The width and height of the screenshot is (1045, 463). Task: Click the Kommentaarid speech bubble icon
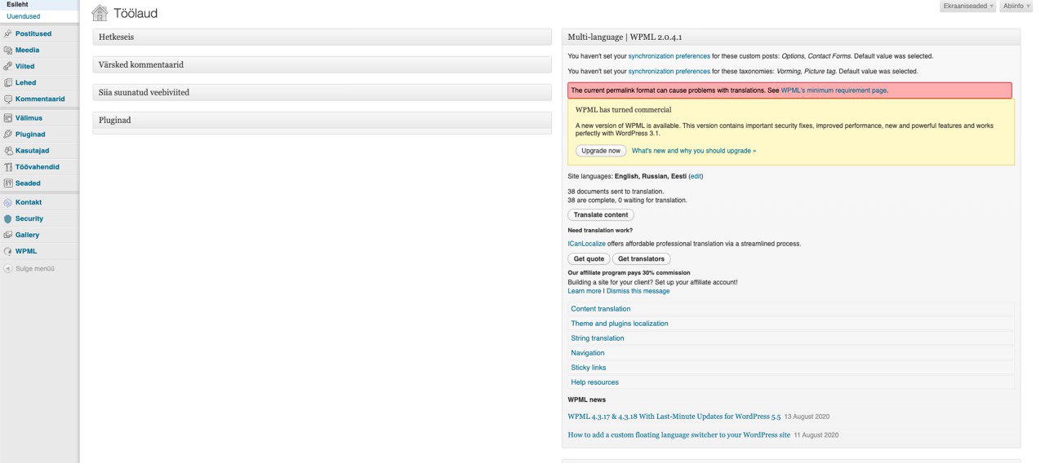click(7, 99)
